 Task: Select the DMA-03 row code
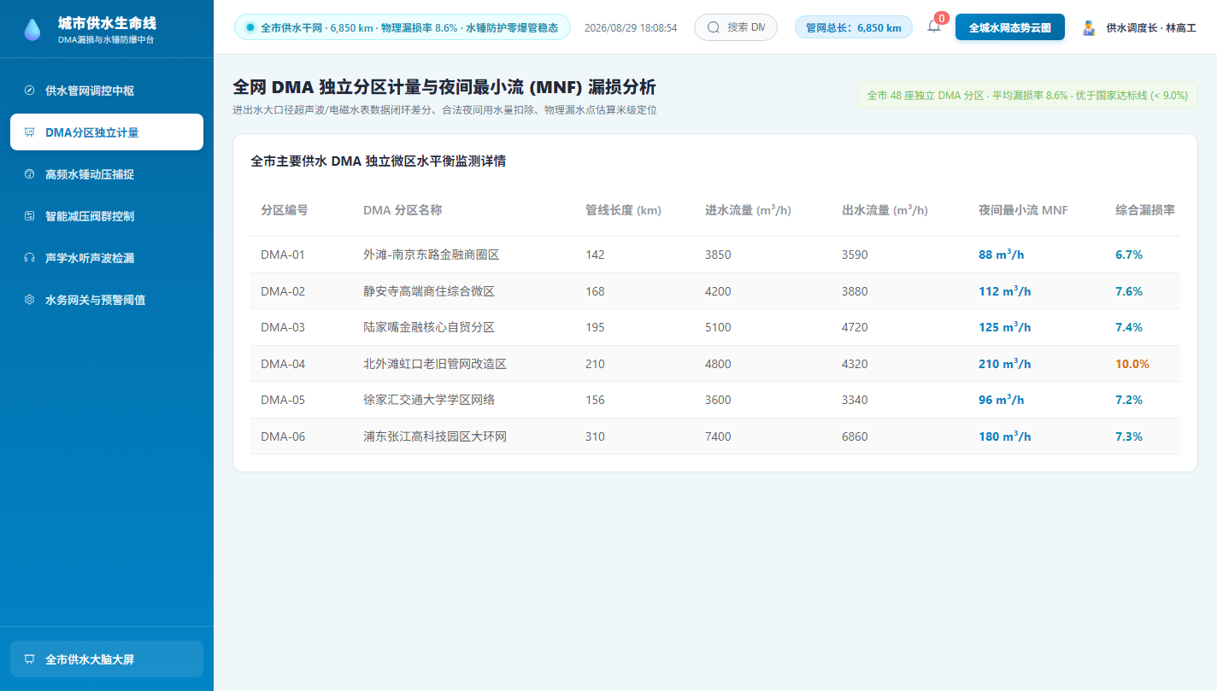[x=283, y=327]
